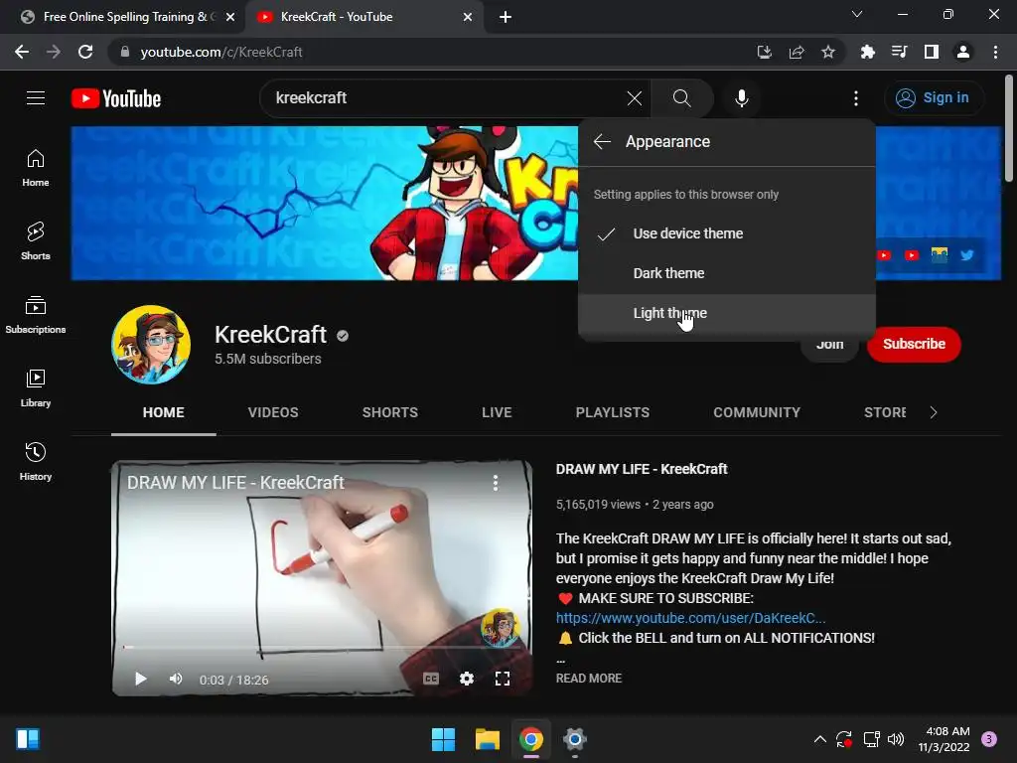Bookmark this page with star icon
This screenshot has width=1017, height=763.
coord(828,52)
